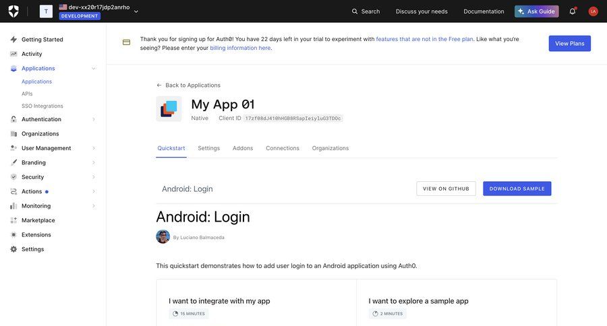Image resolution: width=607 pixels, height=326 pixels.
Task: Open the billing information here link
Action: (240, 48)
